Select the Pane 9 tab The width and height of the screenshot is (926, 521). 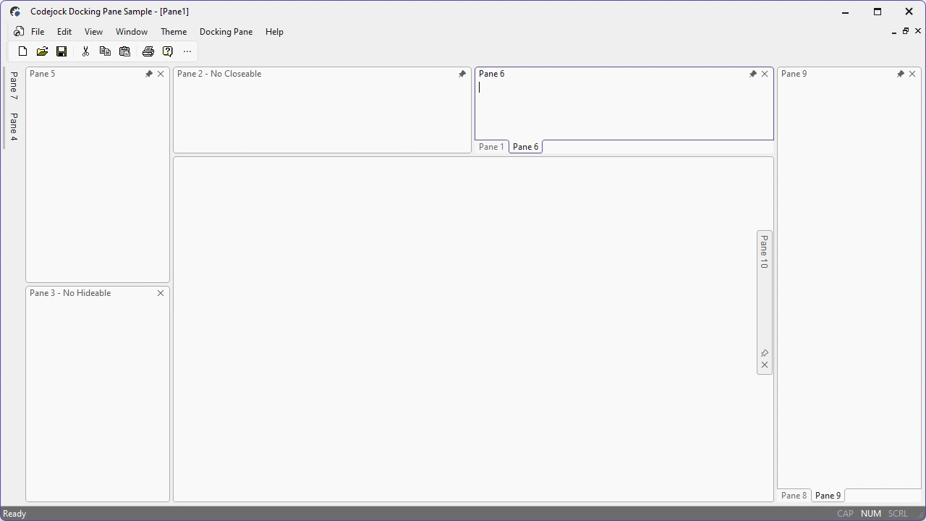pos(828,496)
